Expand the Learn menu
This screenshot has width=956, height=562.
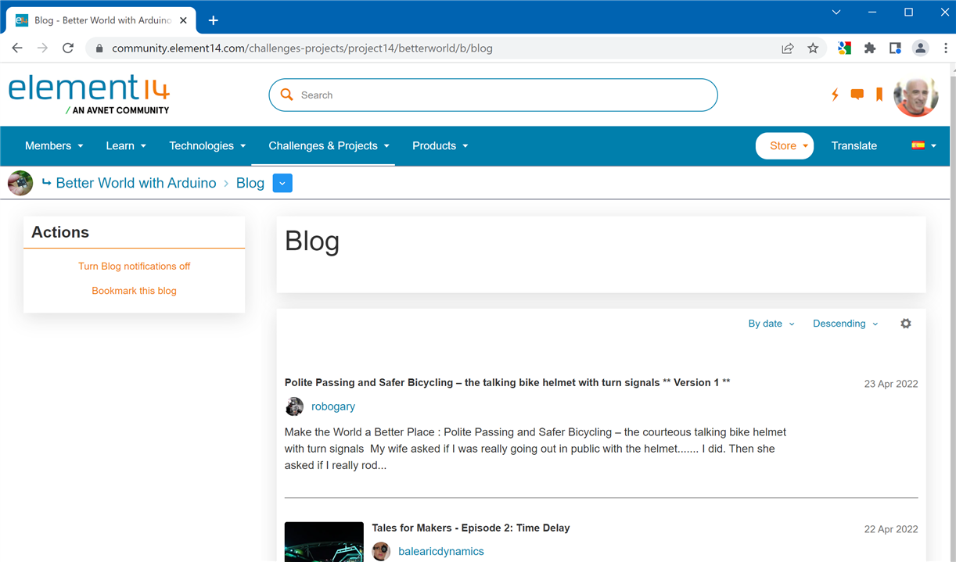tap(126, 146)
